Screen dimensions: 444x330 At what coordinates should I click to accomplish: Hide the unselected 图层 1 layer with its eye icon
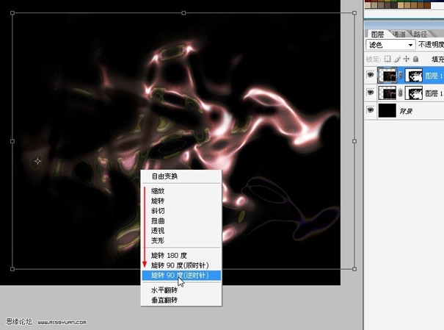point(371,93)
